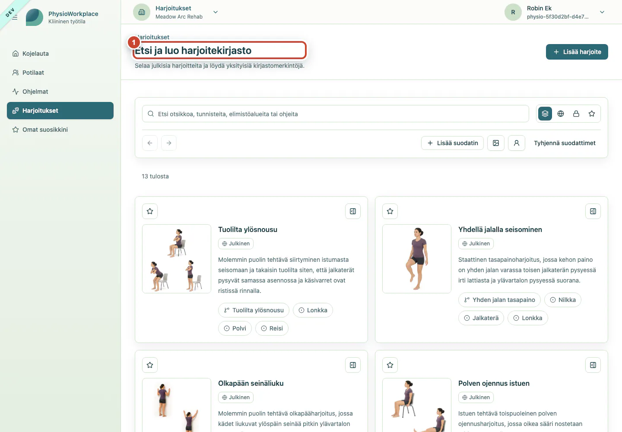The image size is (622, 432).
Task: Expand the Meadow Arc Rehab workspace dropdown
Action: 216,12
